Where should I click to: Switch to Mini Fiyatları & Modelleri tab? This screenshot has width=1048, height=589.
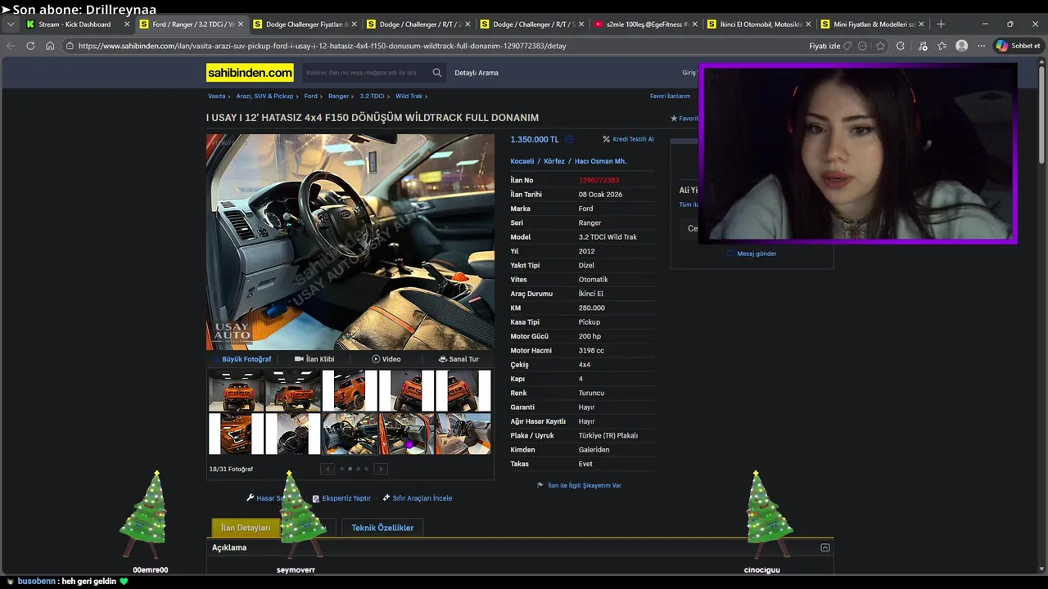coord(874,25)
